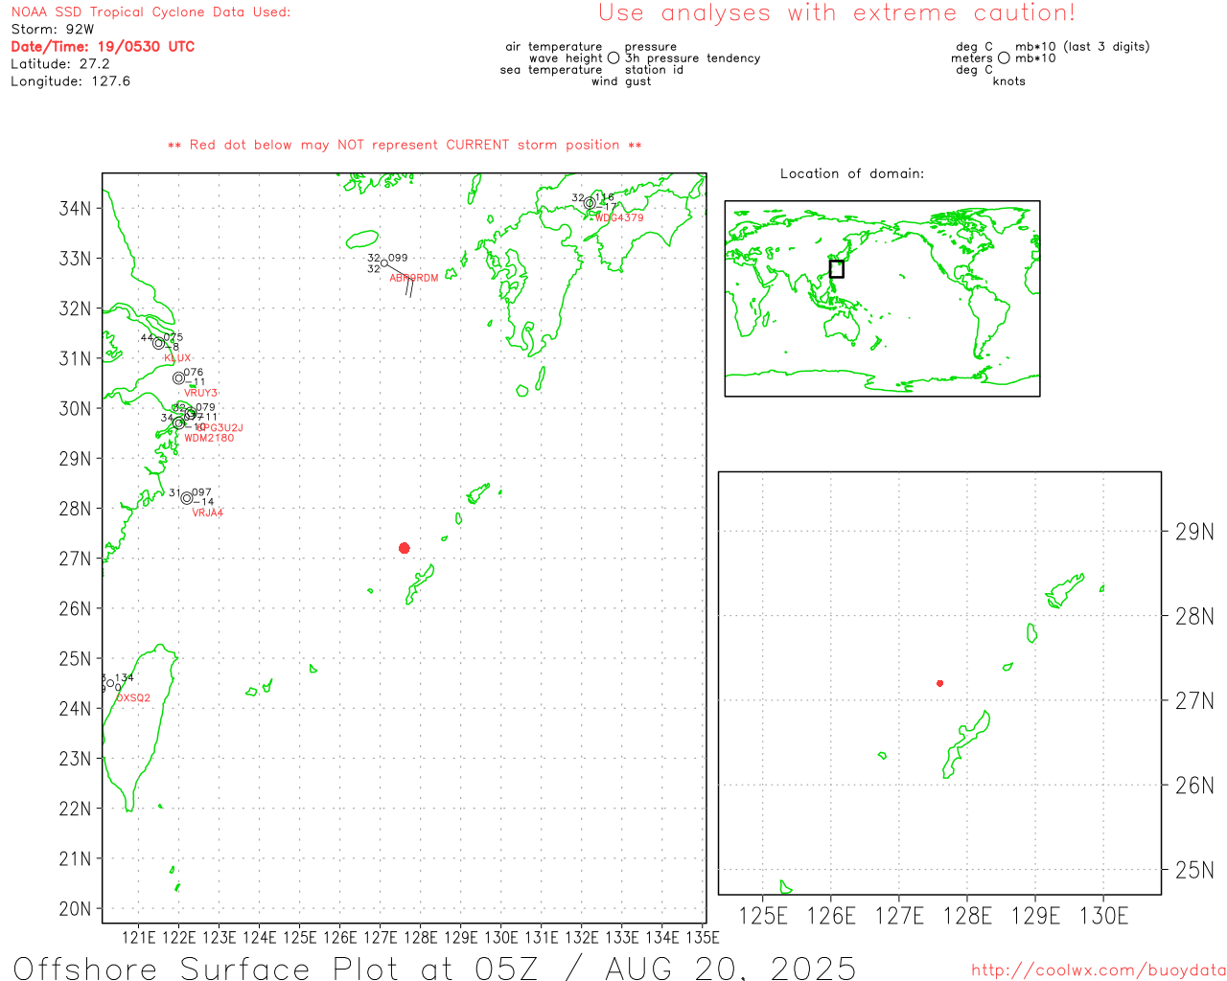Click the '29N' label on the inset map
1227x981 pixels.
pos(1194,532)
